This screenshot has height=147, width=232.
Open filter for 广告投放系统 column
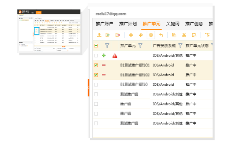tap(180, 45)
